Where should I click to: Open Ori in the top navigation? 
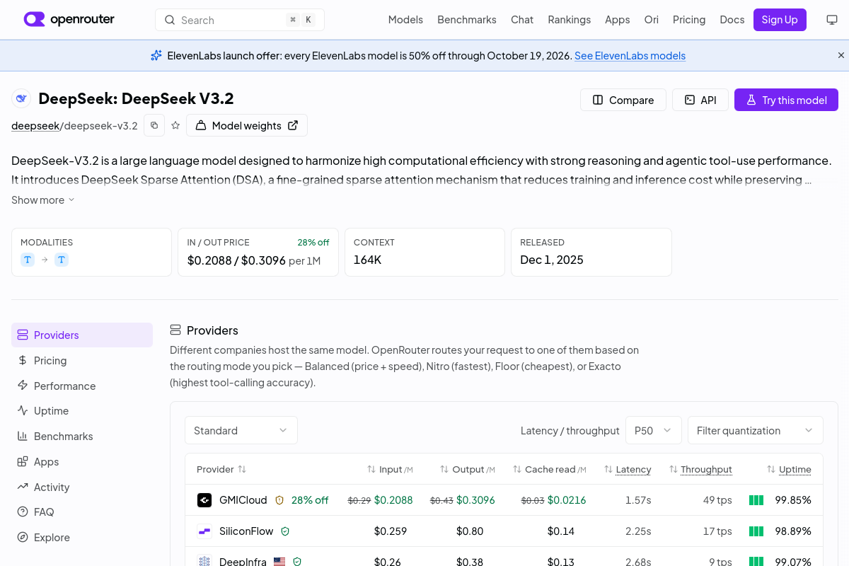point(652,20)
